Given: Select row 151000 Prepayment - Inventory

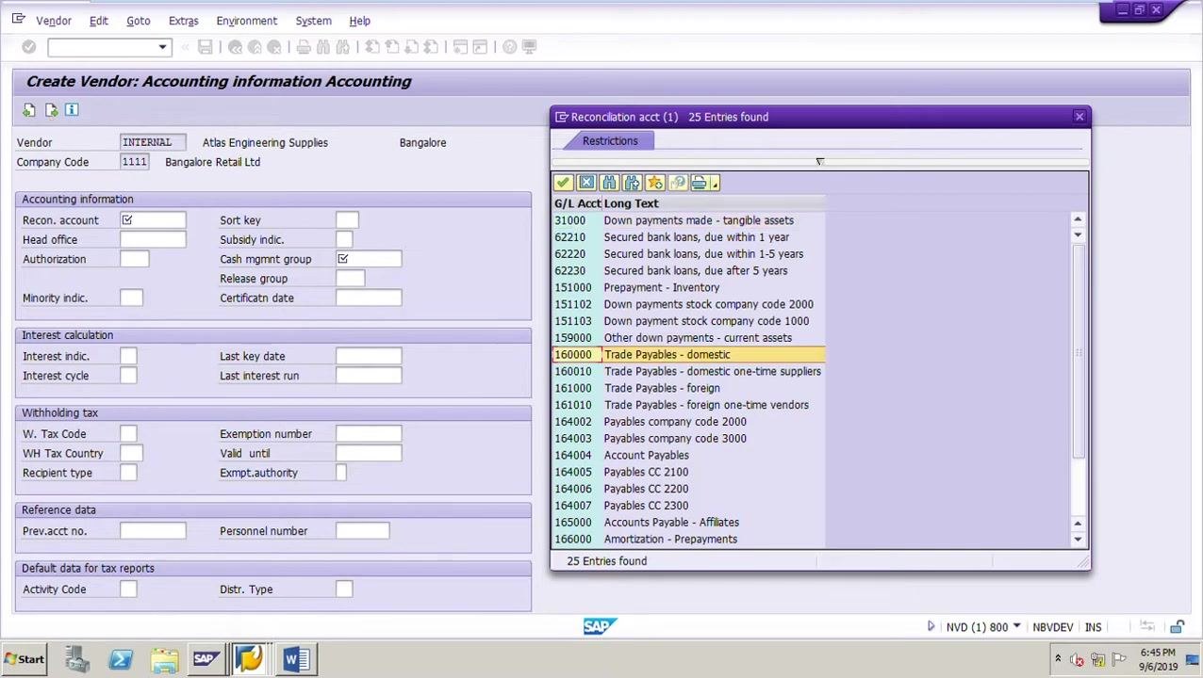Looking at the screenshot, I should coord(688,287).
